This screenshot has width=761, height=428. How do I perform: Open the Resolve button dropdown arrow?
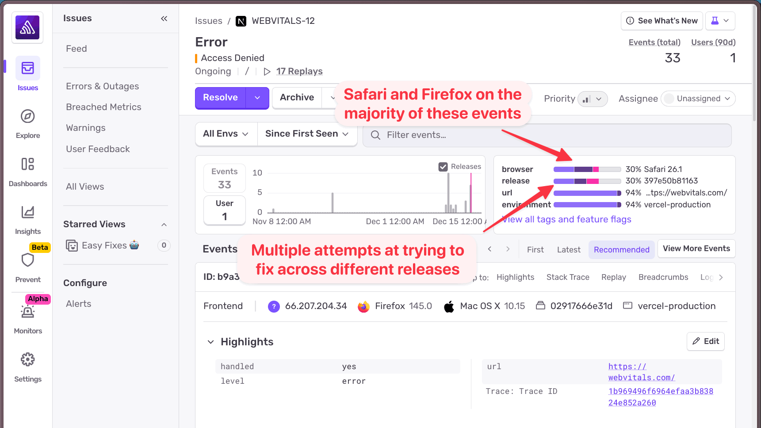pyautogui.click(x=257, y=98)
